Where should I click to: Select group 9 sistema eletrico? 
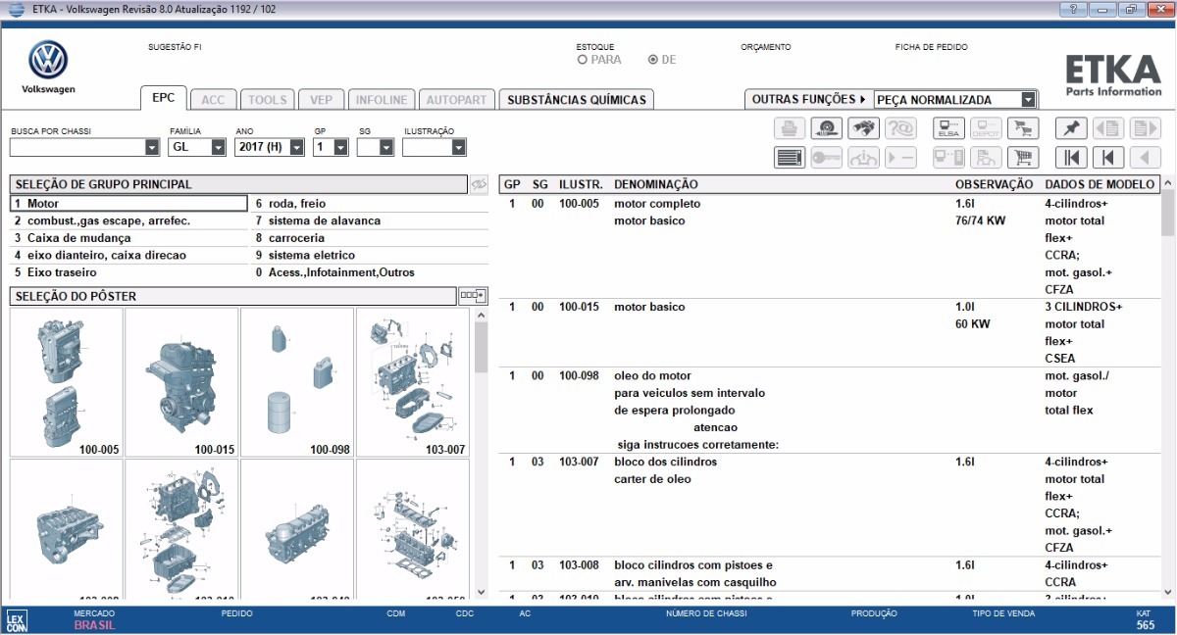(370, 255)
